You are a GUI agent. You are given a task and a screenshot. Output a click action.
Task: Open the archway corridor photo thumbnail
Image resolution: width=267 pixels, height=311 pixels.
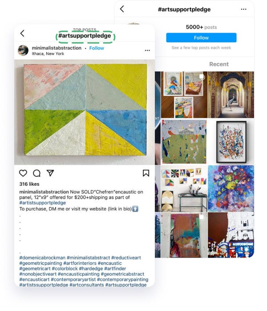[231, 95]
